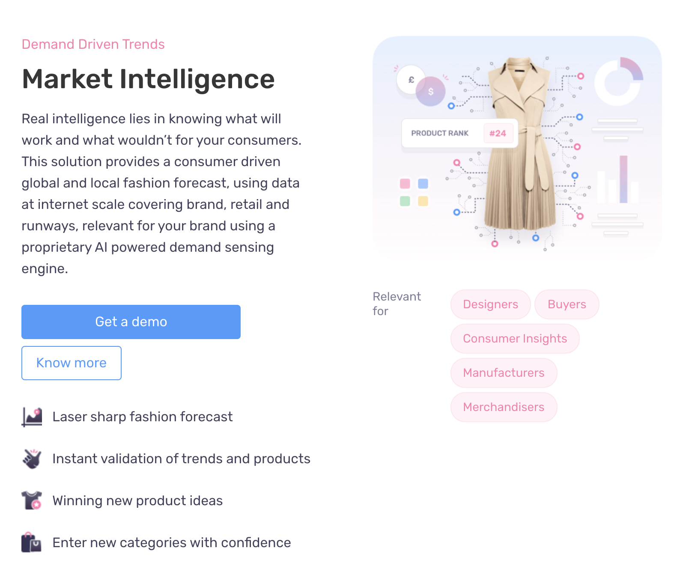The width and height of the screenshot is (680, 572).
Task: Click the Demand Driven Trends heading link
Action: (x=93, y=45)
